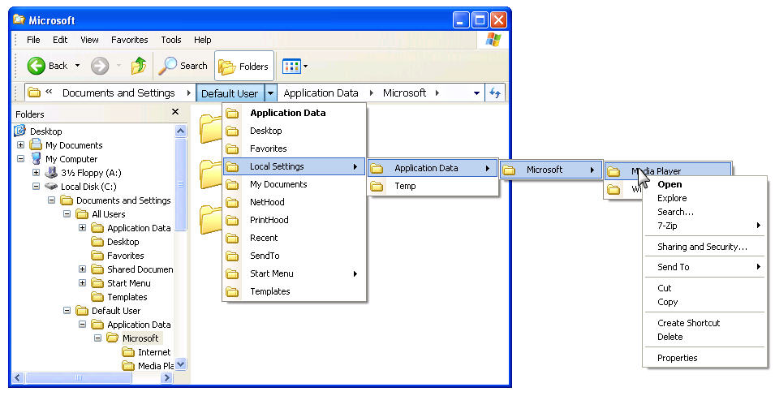This screenshot has width=775, height=396.
Task: Click arrow after Microsoft breadcrumb
Action: coord(437,93)
